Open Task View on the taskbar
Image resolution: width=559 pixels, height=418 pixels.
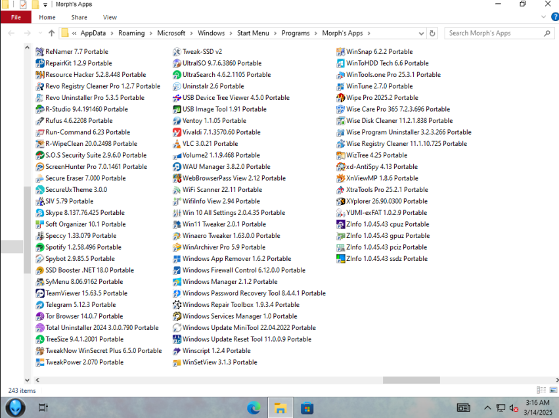pyautogui.click(x=43, y=407)
